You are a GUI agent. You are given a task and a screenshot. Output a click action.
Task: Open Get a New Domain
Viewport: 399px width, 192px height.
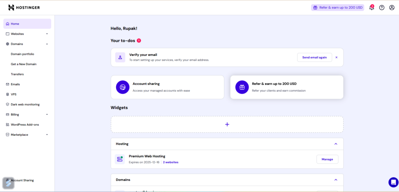24,64
